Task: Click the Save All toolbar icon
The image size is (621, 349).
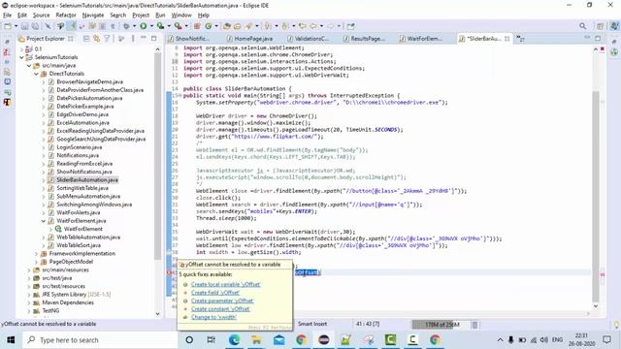Action: (x=35, y=26)
